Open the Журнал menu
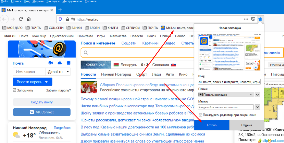The height and width of the screenshot is (143, 284). click(38, 2)
